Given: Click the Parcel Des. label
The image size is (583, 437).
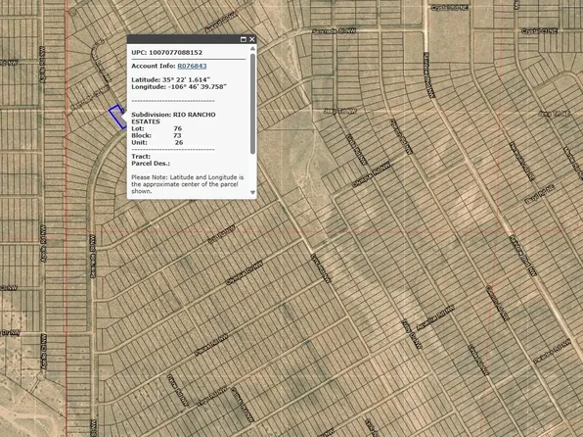Looking at the screenshot, I should click(151, 164).
